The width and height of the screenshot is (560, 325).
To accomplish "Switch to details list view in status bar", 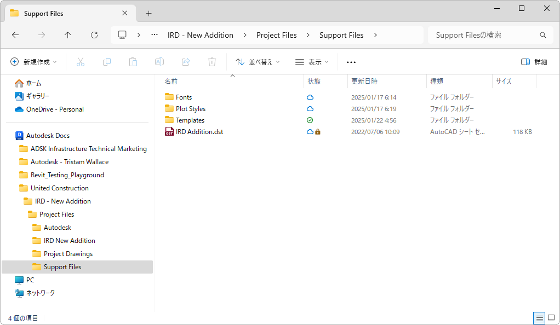I will point(539,318).
